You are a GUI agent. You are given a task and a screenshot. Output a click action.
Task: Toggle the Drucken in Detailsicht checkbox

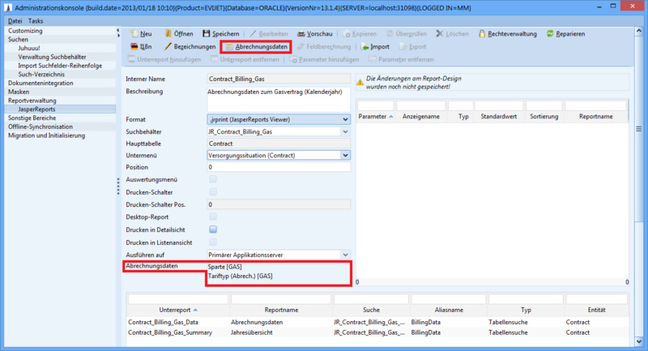click(x=213, y=229)
